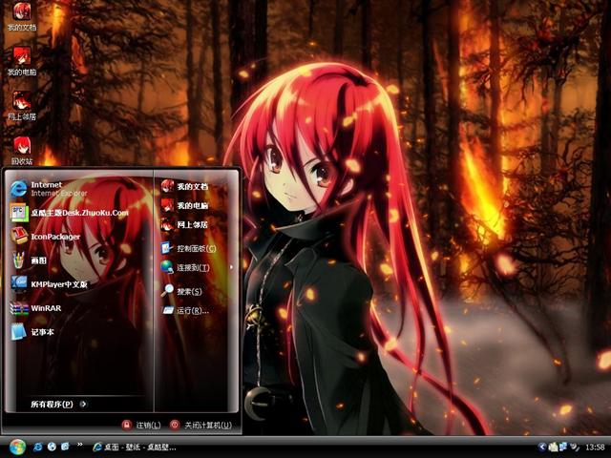This screenshot has width=611, height=458.
Task: Click the globe quick launch icon
Action: [x=52, y=447]
